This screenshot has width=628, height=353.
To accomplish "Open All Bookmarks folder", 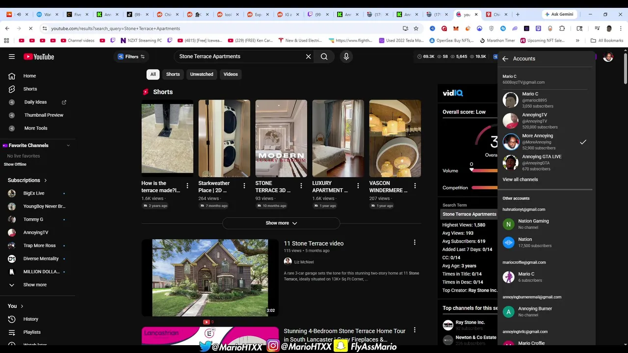I will click(607, 40).
